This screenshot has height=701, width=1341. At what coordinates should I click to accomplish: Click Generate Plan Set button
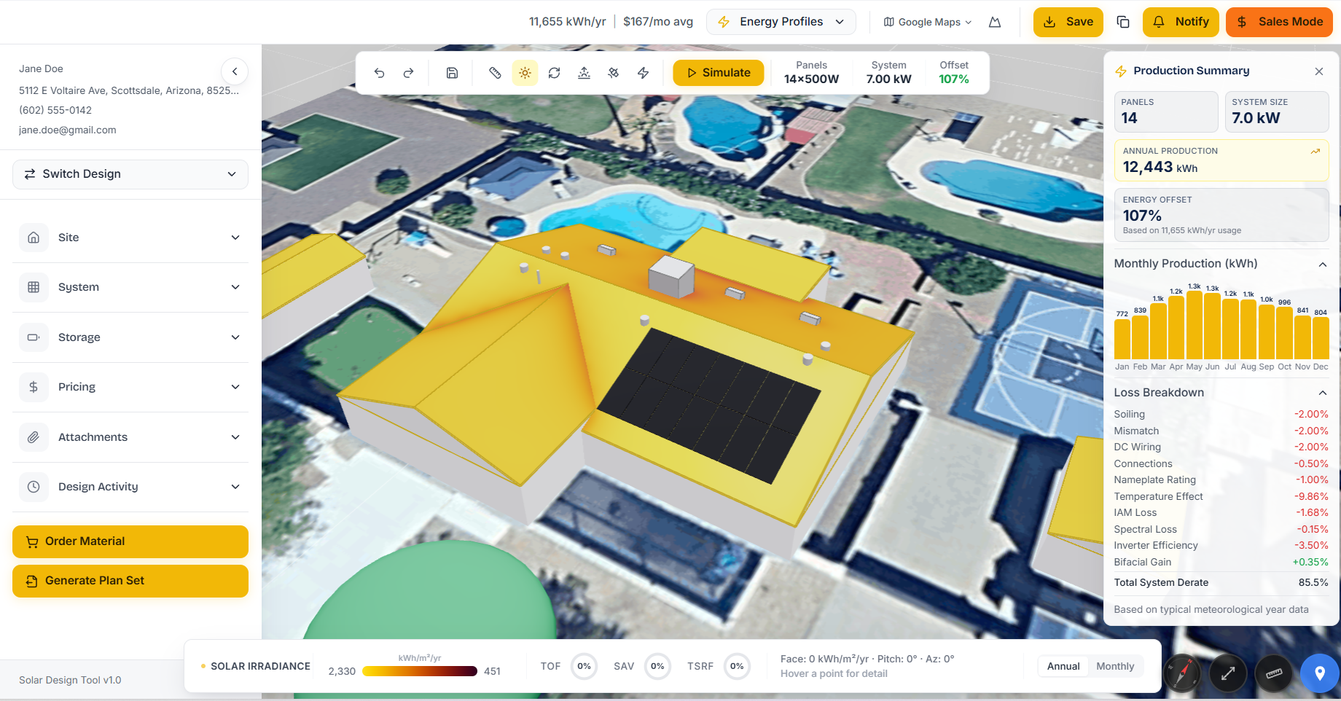click(130, 581)
